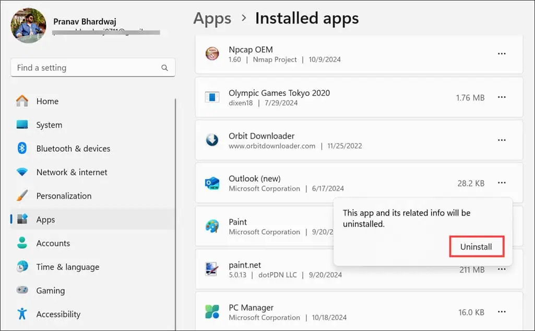This screenshot has height=331, width=535.
Task: Confirm with the Uninstall button
Action: pos(476,247)
